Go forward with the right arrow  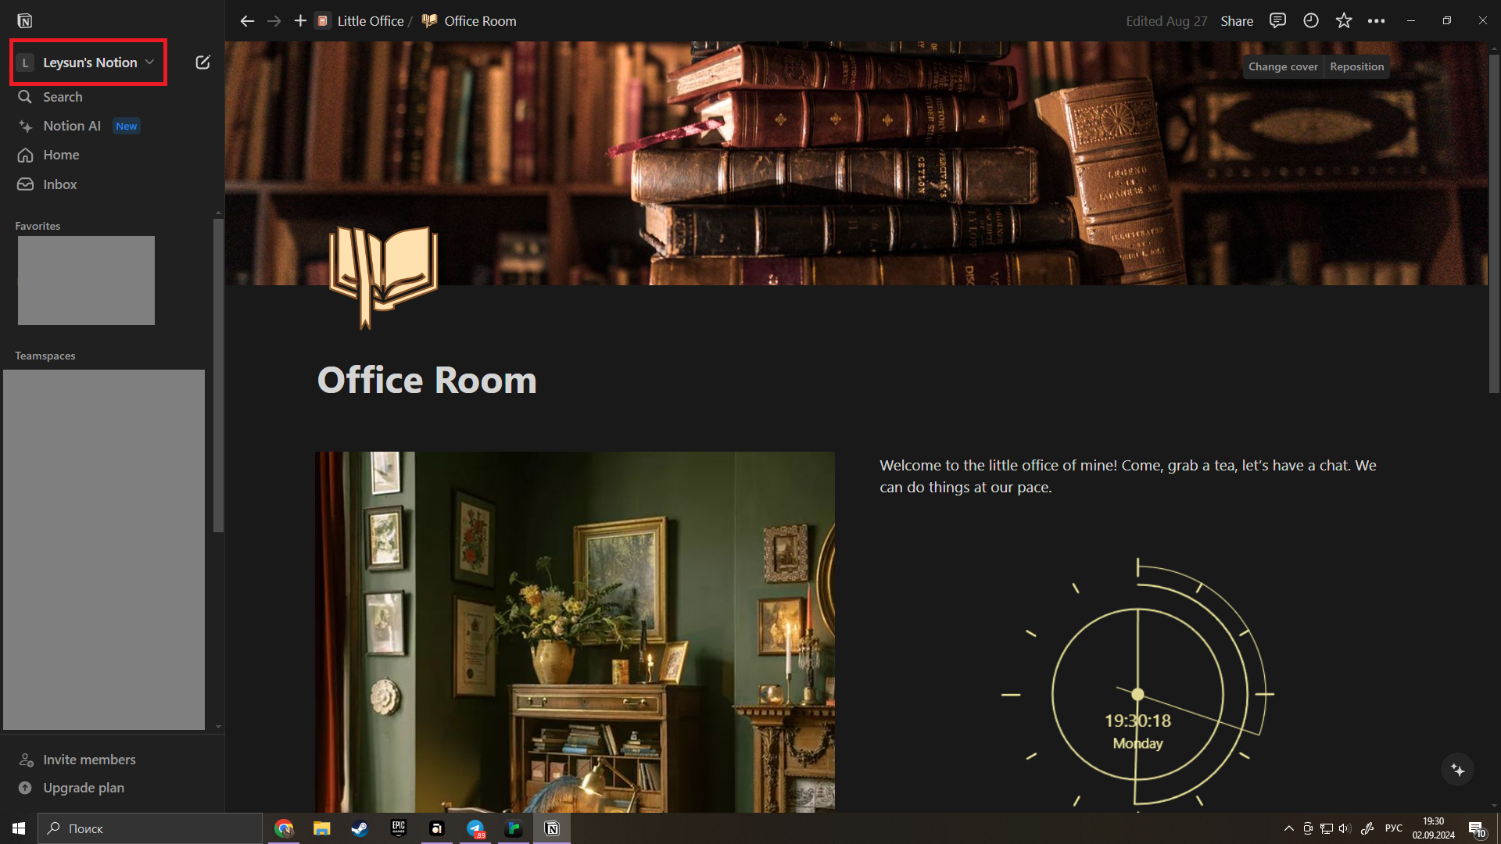274,21
